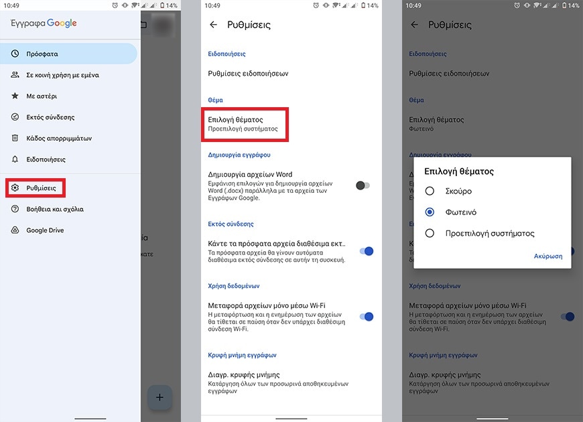
Task: Tap the Ειδοποιήσεις bell icon
Action: (x=15, y=159)
